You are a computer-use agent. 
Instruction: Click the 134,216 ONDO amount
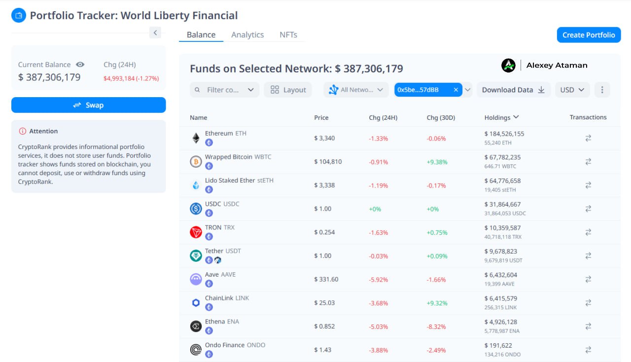tap(502, 354)
